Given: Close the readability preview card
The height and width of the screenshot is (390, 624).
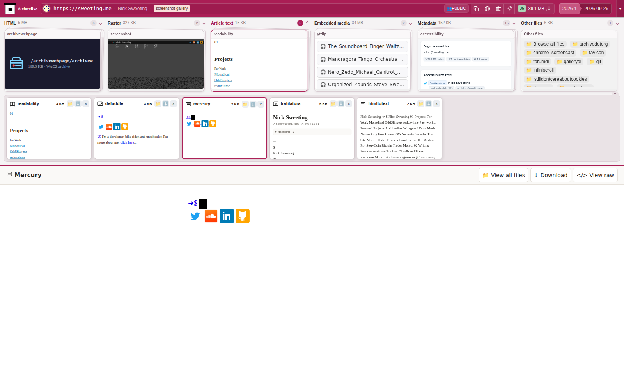Looking at the screenshot, I should click(86, 104).
